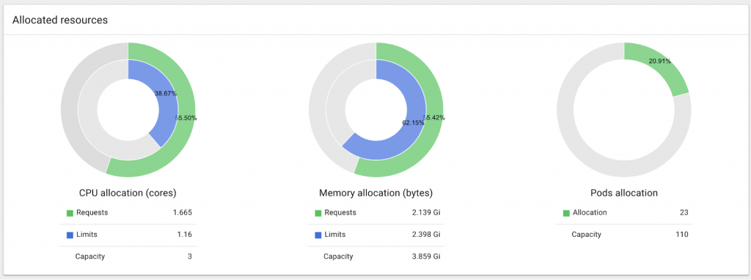Image resolution: width=751 pixels, height=280 pixels.
Task: Click the Limits label under Memory allocation
Action: (x=334, y=235)
